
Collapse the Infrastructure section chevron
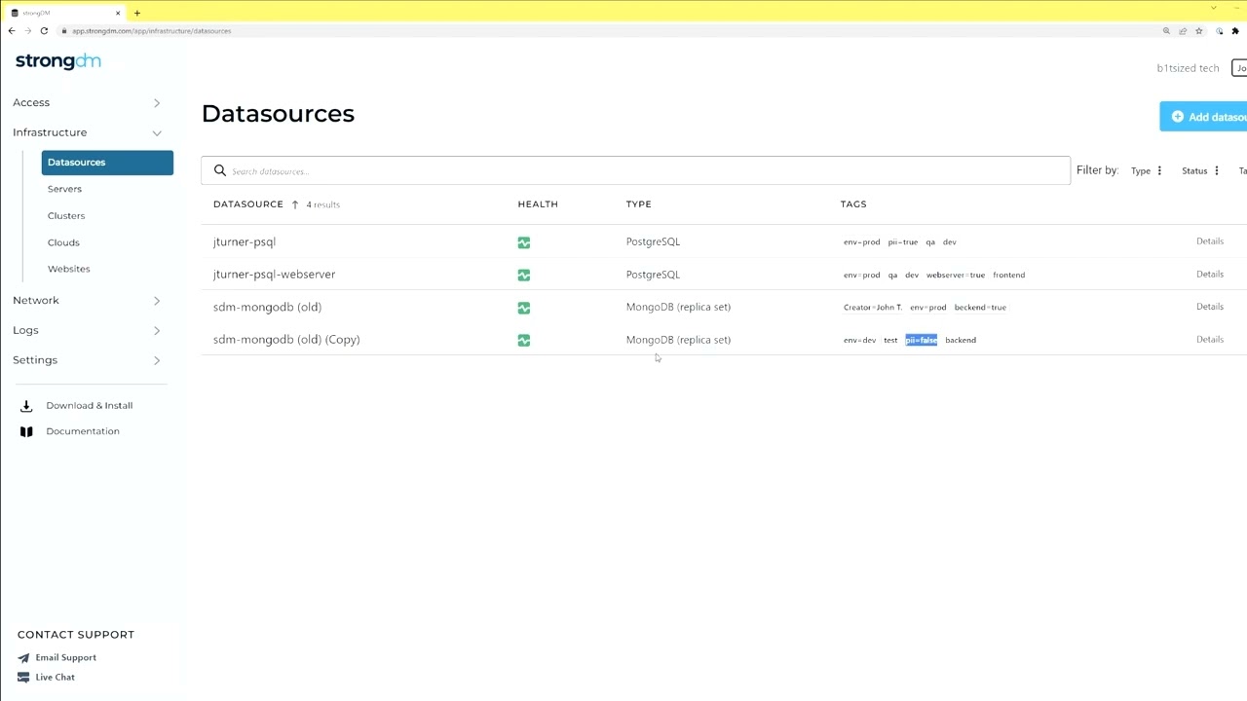click(157, 133)
